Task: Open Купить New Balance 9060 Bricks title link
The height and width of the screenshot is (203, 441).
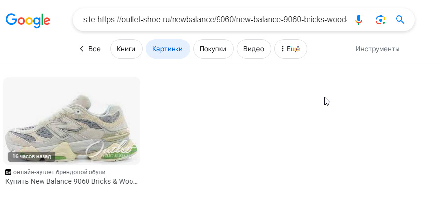Action: 72,181
